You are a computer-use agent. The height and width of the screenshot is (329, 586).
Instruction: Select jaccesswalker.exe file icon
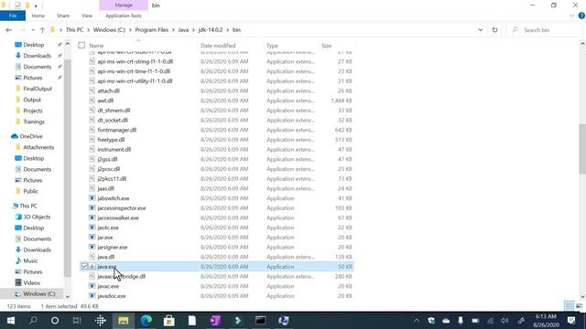(92, 218)
